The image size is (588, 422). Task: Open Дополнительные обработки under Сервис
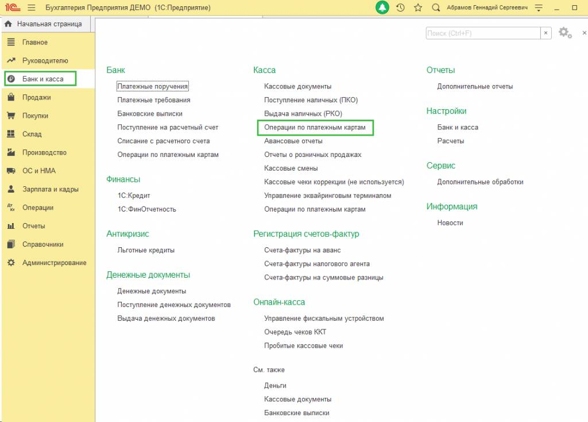(x=481, y=182)
